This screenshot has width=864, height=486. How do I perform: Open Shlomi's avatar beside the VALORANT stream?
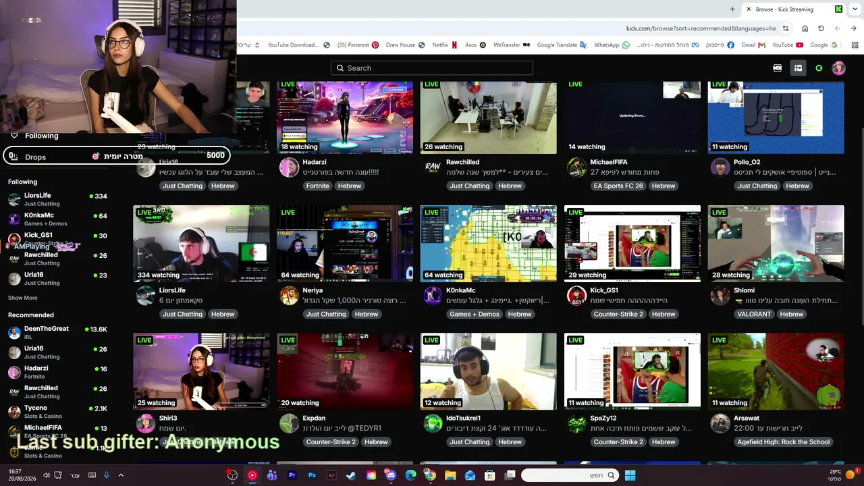coord(720,296)
